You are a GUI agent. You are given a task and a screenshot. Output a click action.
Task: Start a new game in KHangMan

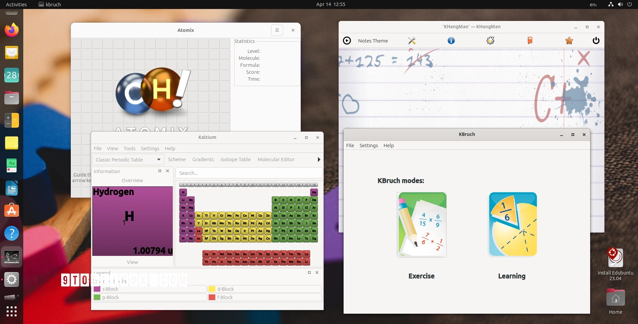coord(347,41)
